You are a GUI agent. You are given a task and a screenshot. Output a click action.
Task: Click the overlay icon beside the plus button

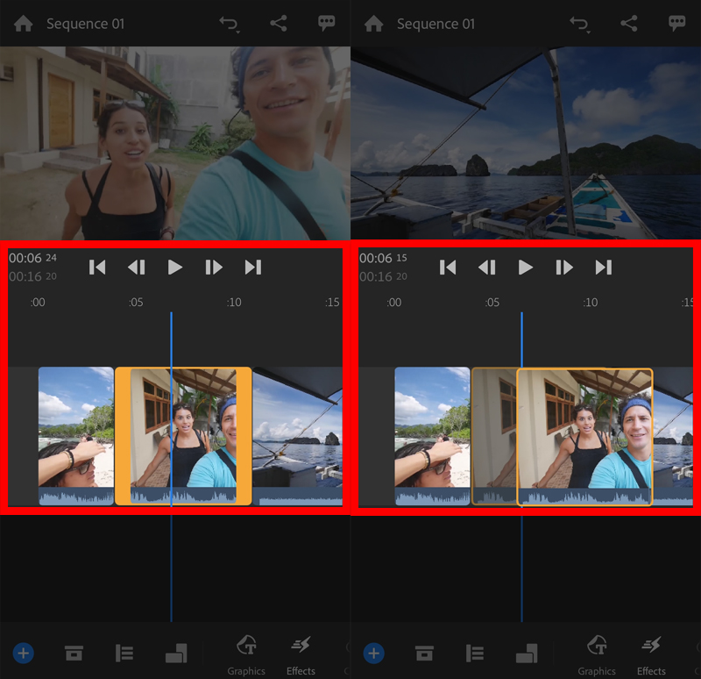coord(74,653)
